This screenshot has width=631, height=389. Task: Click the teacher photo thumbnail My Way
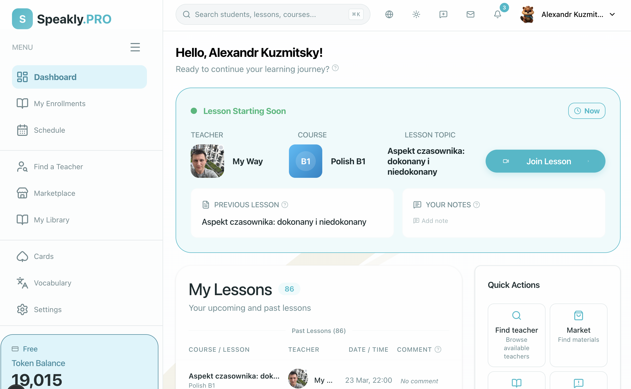(207, 161)
